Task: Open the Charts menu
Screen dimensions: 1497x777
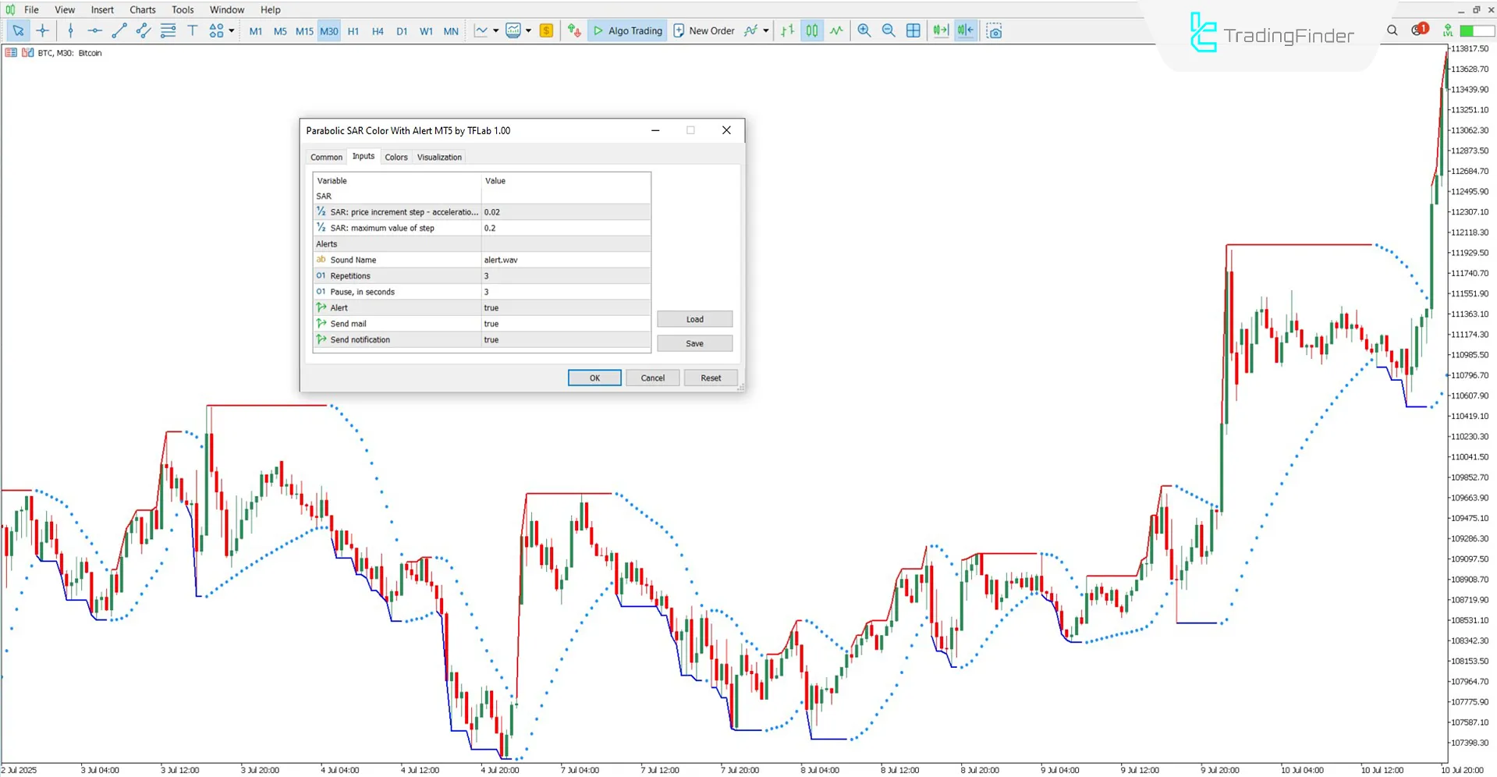Action: click(142, 9)
